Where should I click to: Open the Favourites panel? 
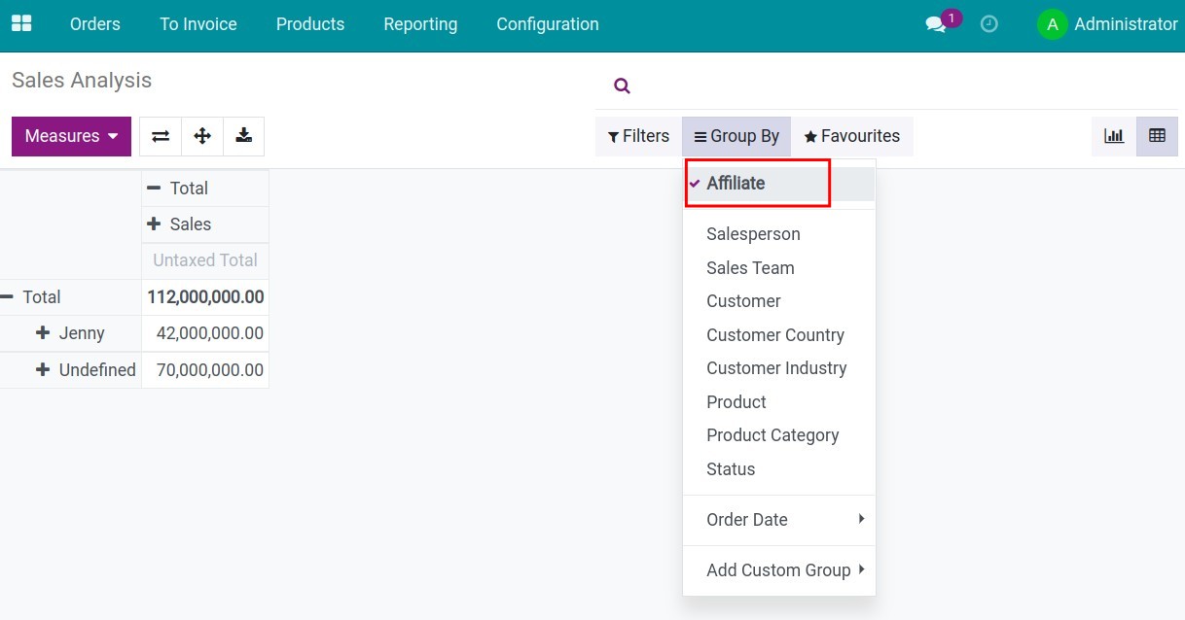852,136
